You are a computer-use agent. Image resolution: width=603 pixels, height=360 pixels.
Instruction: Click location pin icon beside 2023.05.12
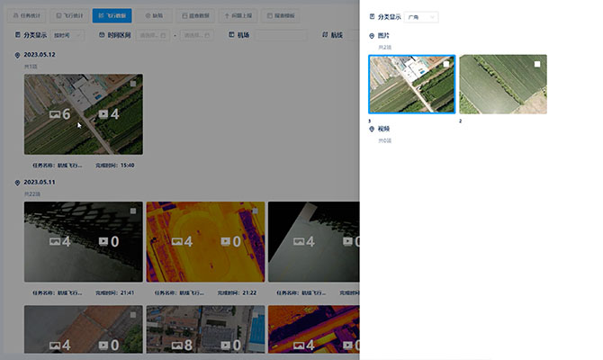(18, 55)
